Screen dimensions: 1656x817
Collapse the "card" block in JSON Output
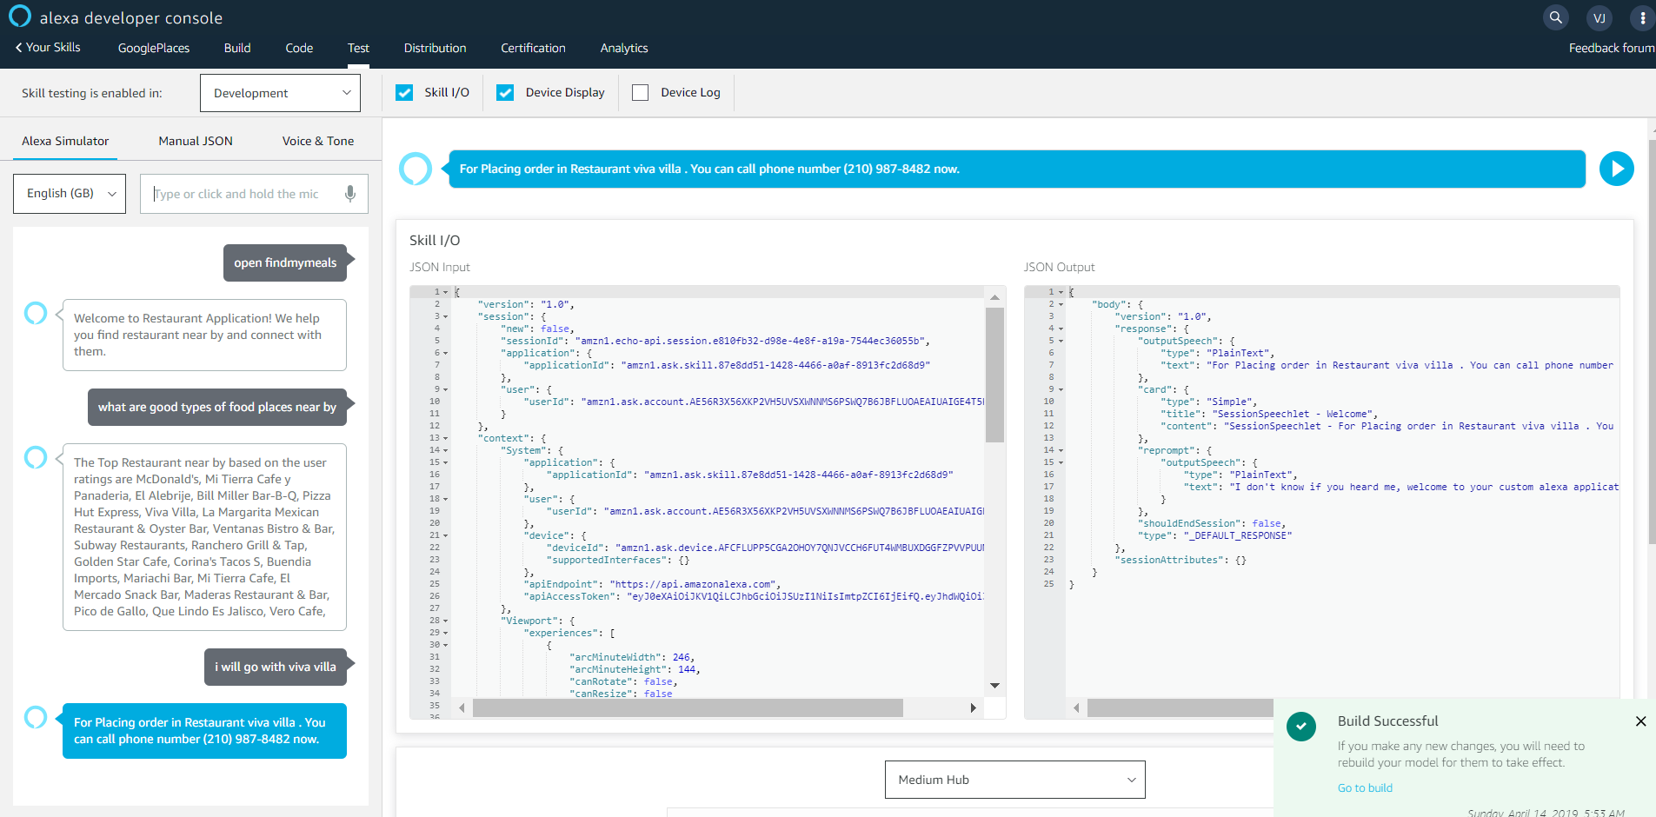[x=1061, y=389]
